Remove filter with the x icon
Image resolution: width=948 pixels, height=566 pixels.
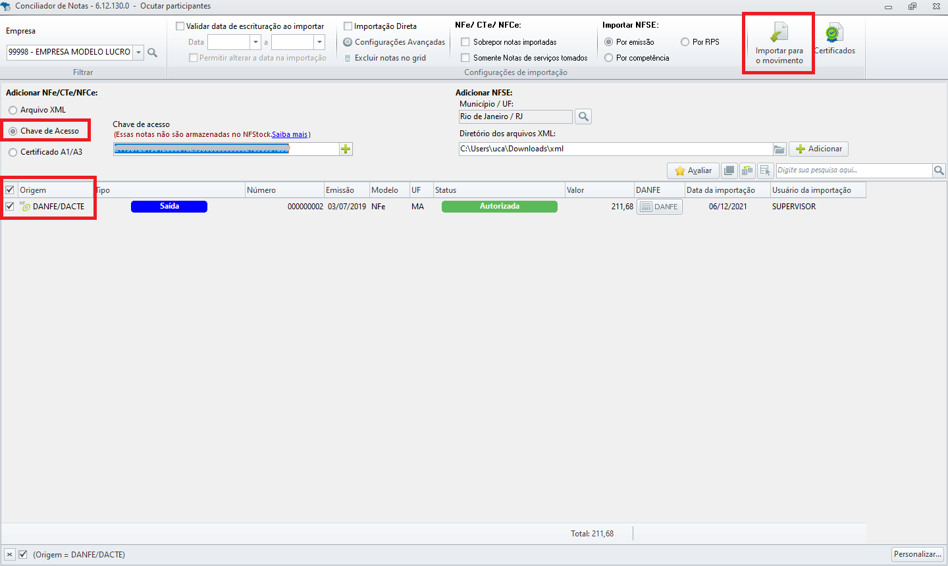(9, 555)
